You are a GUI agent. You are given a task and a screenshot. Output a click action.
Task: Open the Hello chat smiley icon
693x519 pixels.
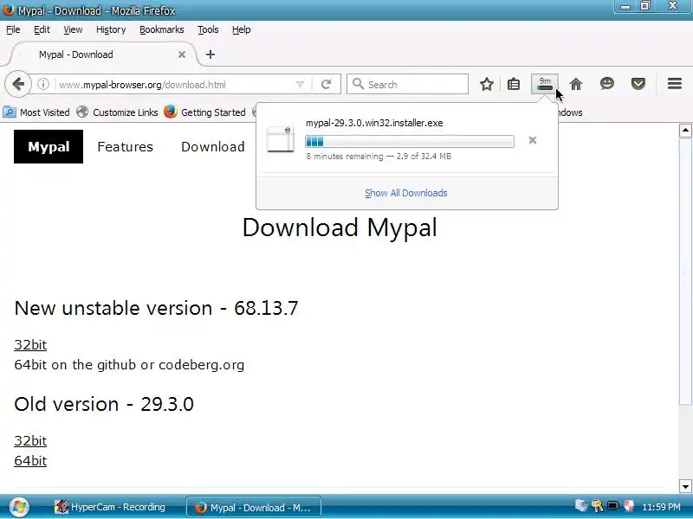[607, 83]
